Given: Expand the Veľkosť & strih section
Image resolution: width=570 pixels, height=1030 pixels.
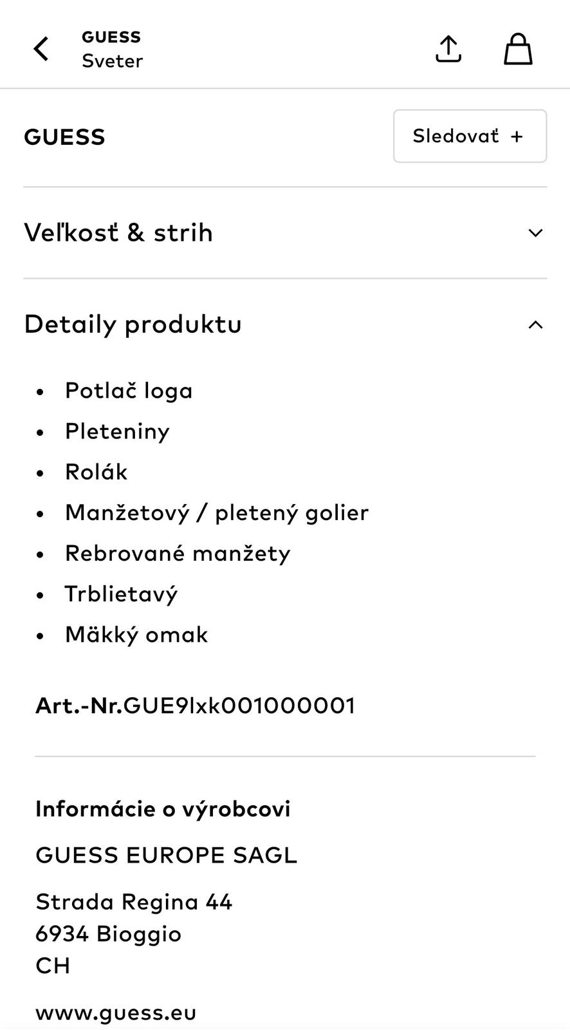Looking at the screenshot, I should click(x=118, y=232).
